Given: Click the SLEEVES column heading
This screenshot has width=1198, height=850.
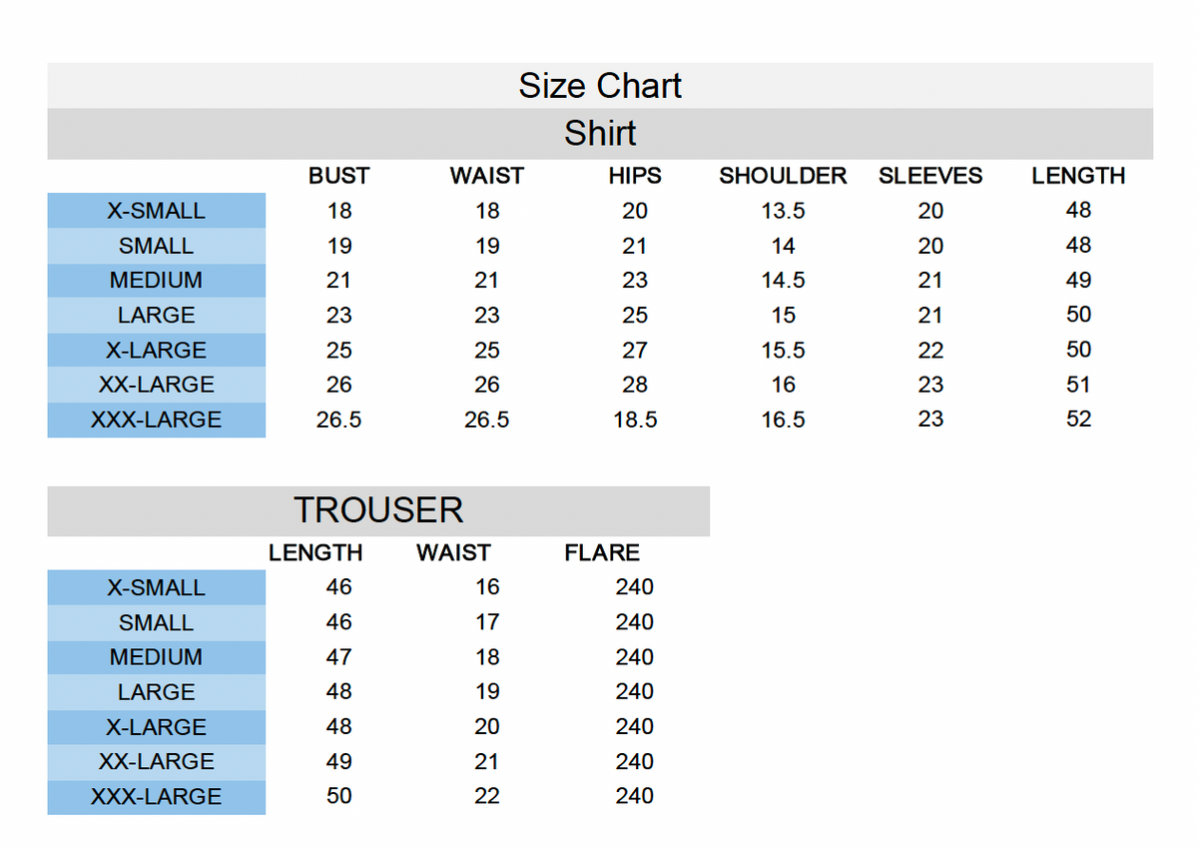Looking at the screenshot, I should [930, 176].
